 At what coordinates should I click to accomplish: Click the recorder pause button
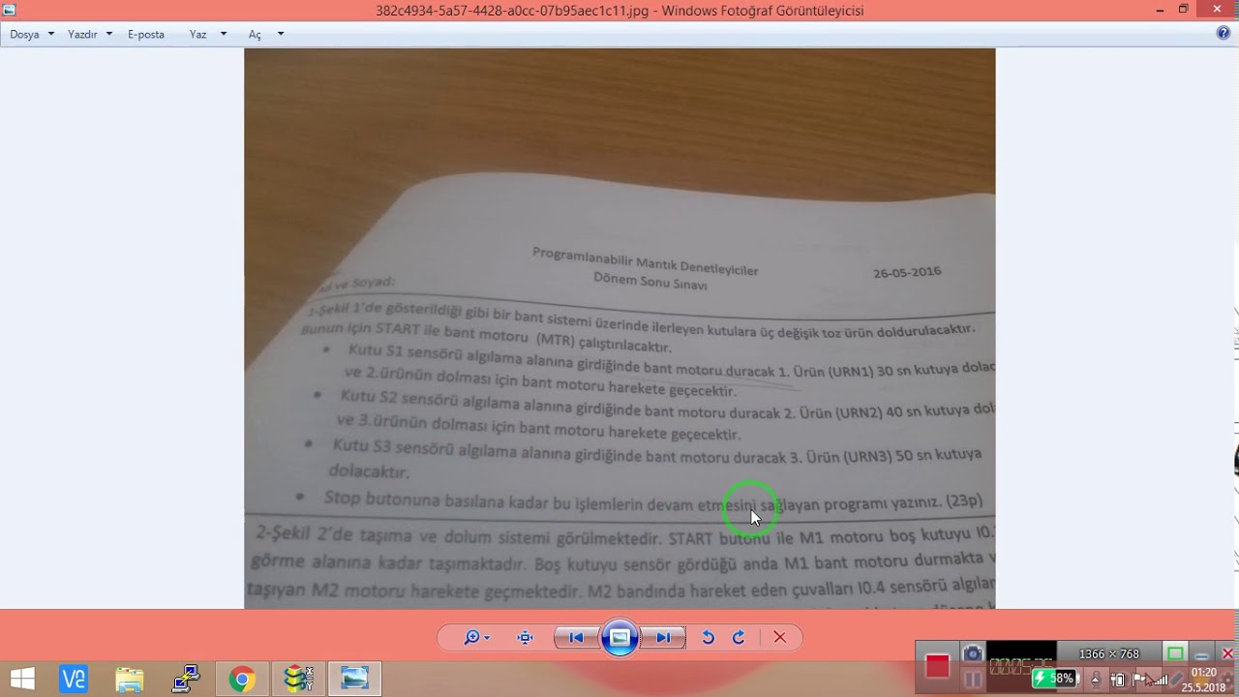coord(973,680)
